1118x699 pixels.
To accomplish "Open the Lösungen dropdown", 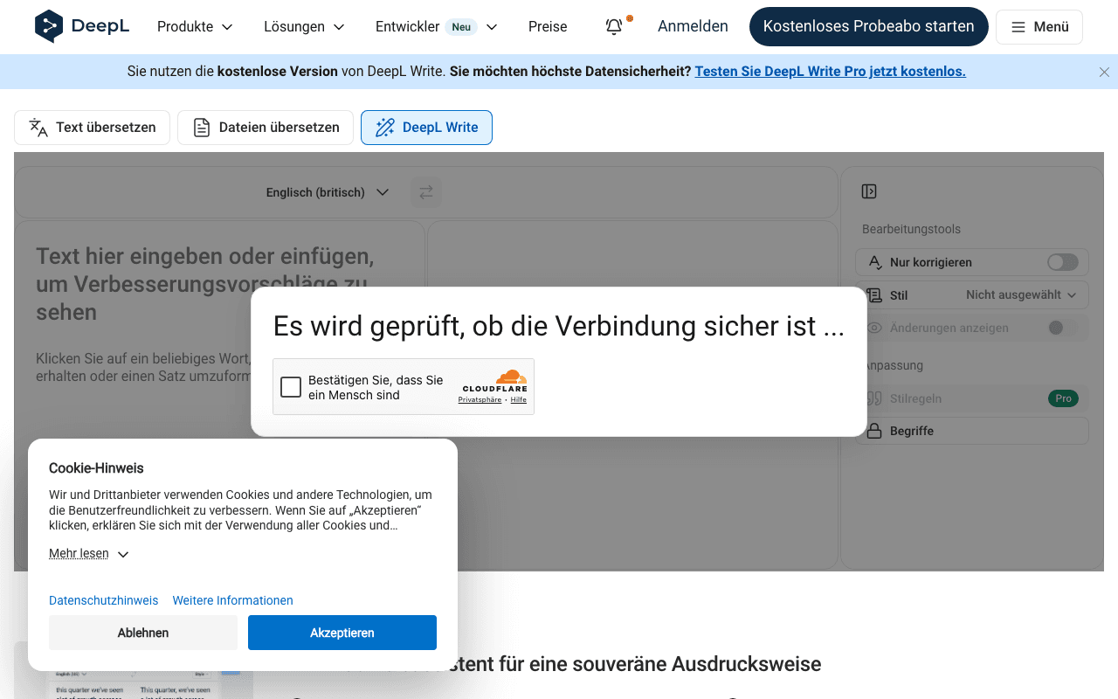I will [304, 26].
